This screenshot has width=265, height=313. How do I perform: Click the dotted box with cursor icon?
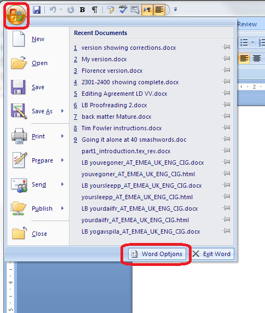135,10
